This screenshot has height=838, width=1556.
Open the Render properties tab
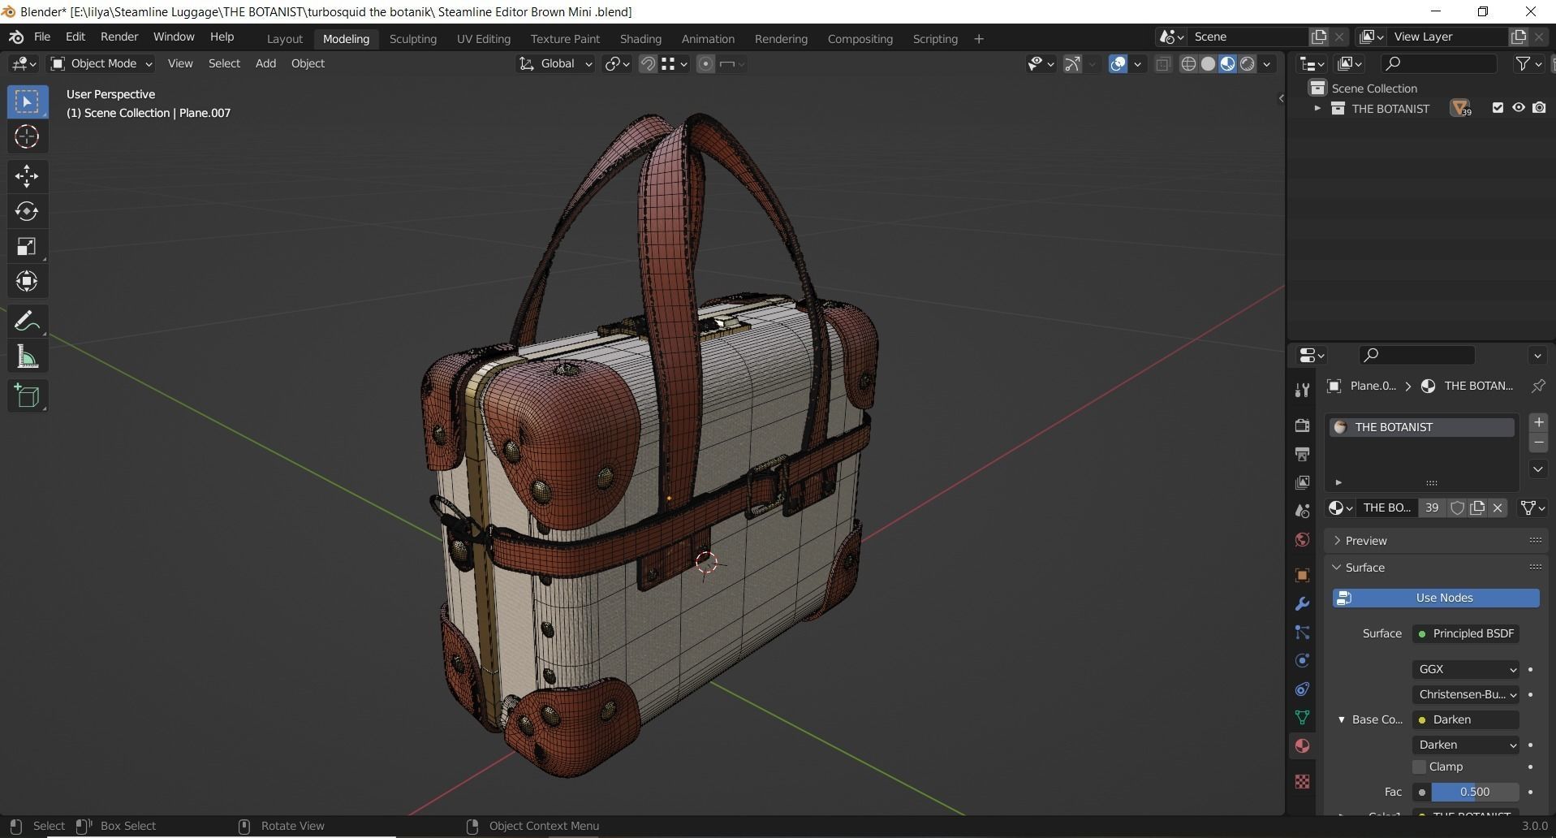click(x=1302, y=425)
